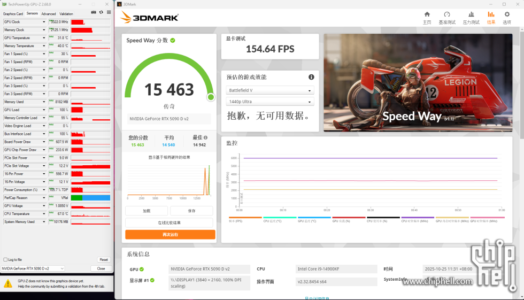Open the options (选项) gear icon
This screenshot has height=300, width=524.
[x=507, y=14]
